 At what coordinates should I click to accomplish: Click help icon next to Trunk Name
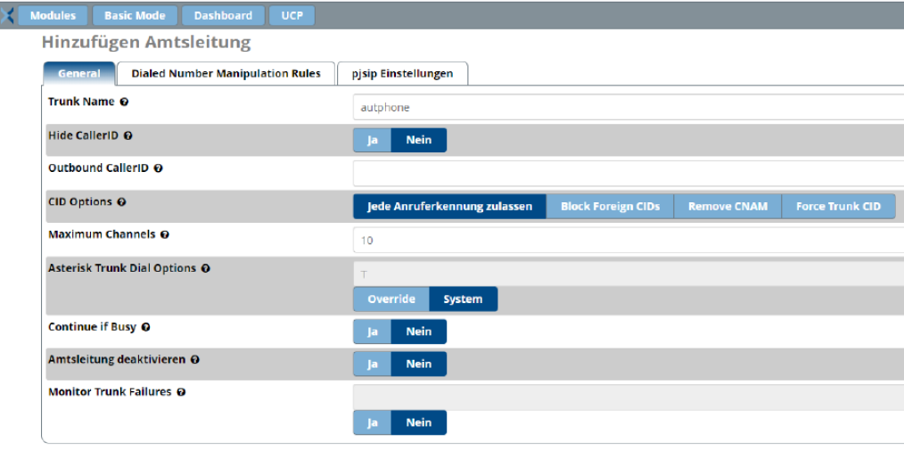(124, 102)
